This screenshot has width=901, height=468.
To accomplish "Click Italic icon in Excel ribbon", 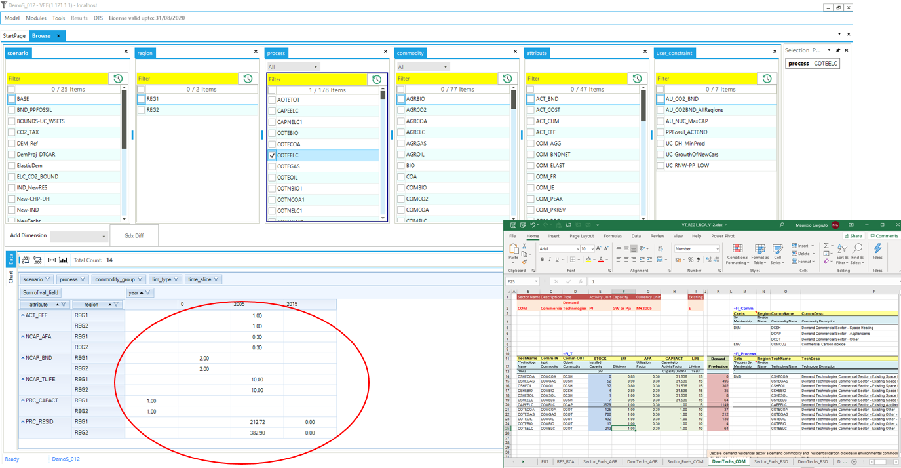I will pyautogui.click(x=550, y=260).
